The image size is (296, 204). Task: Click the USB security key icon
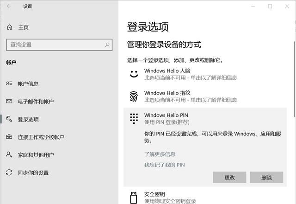(134, 198)
